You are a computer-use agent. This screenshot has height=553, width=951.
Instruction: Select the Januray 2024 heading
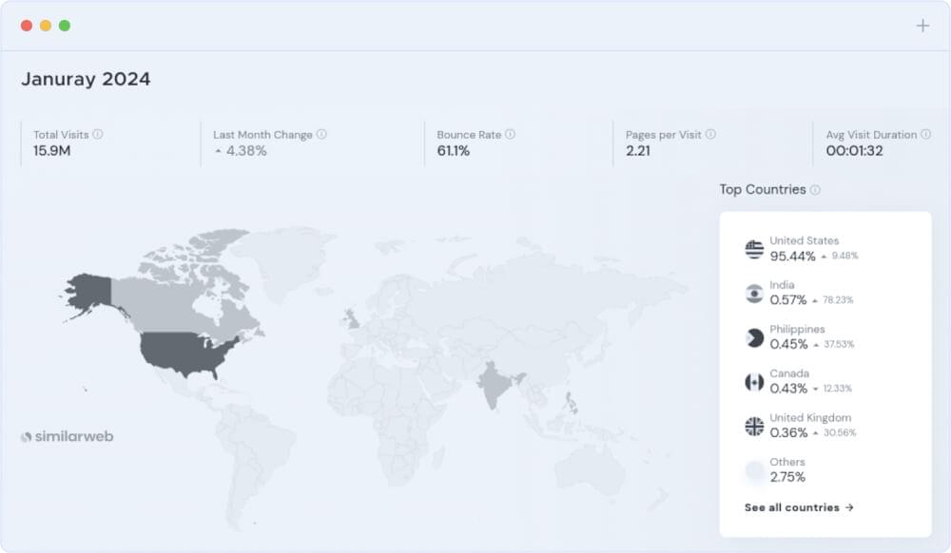[87, 79]
